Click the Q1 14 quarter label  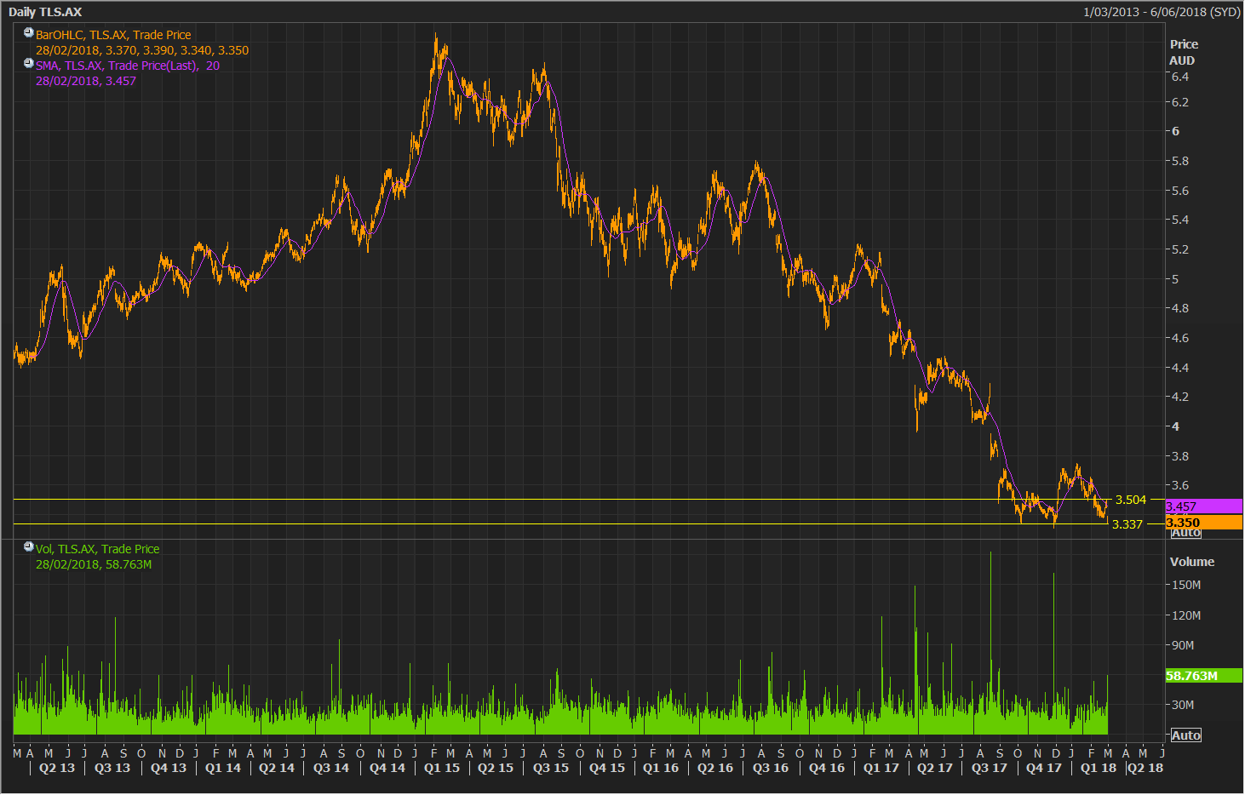223,768
